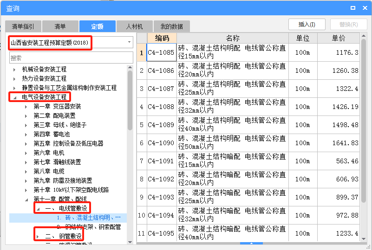Select code cell C4-1094
The width and height of the screenshot is (372, 250).
[161, 215]
